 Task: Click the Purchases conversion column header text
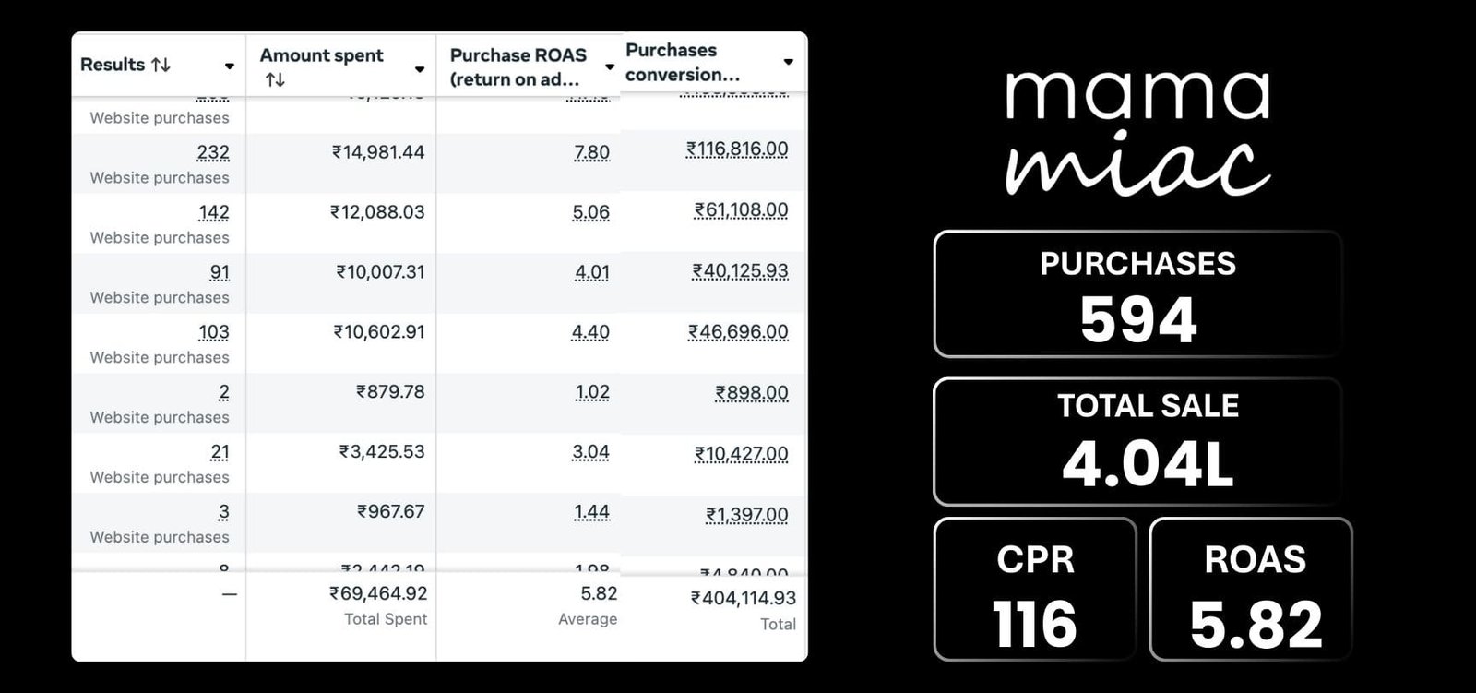(x=682, y=62)
